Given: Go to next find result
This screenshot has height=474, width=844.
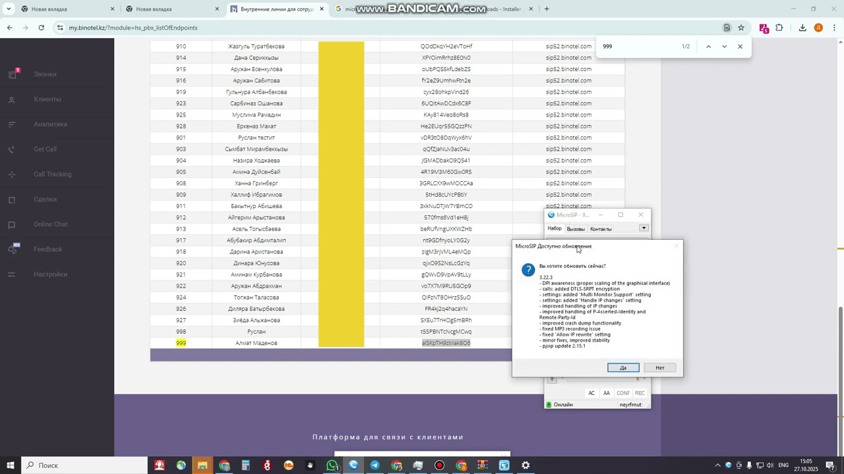Looking at the screenshot, I should [724, 47].
